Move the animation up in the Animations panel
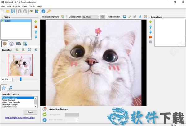Screen dimensions: 186x126 click(x=150, y=27)
